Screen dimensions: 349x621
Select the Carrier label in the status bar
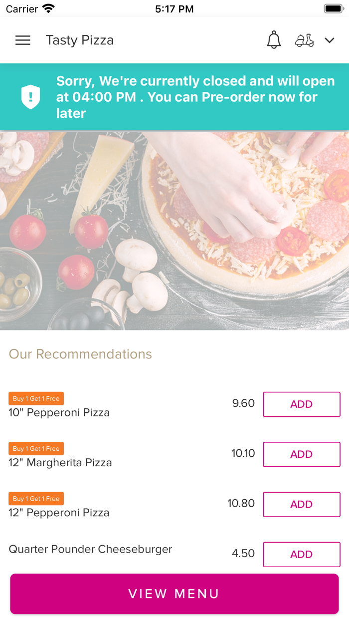click(16, 8)
